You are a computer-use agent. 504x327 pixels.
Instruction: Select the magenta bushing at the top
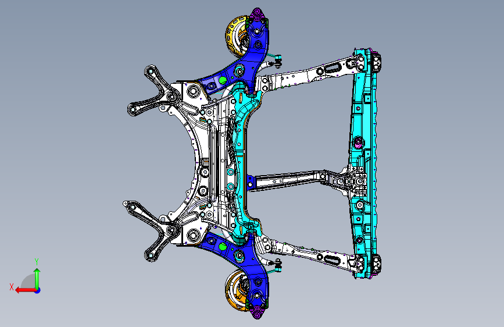pyautogui.click(x=257, y=13)
